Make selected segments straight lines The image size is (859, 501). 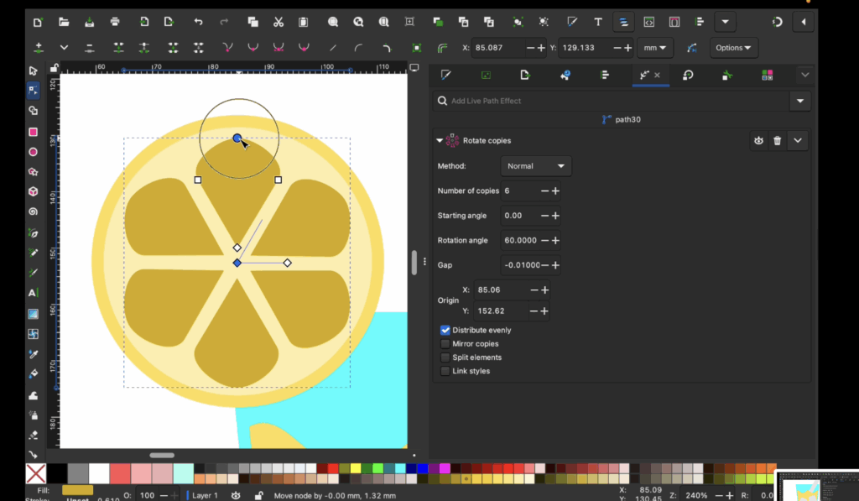(x=333, y=48)
